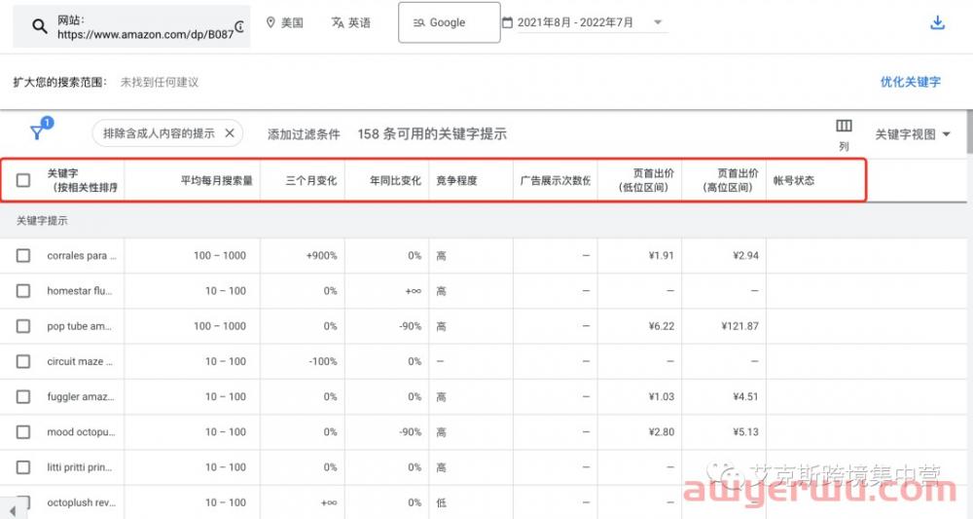This screenshot has height=519, width=973.
Task: Open the mood octopu keyword text
Action: coord(82,432)
